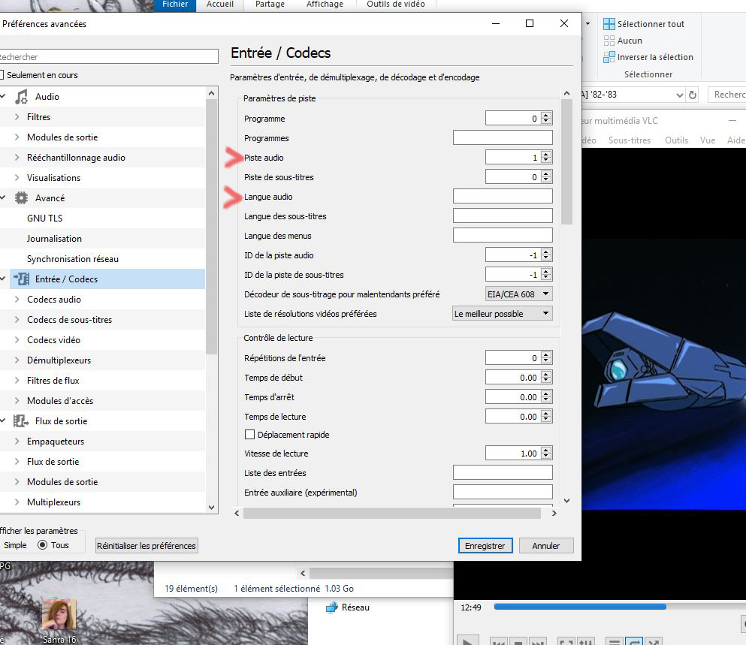Switch to the Accueil ribbon tab
Viewport: 746px width, 645px height.
(x=220, y=5)
